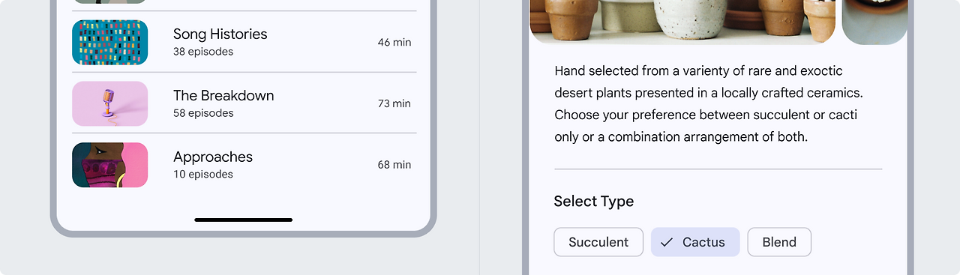The height and width of the screenshot is (275, 960).
Task: Click the 73 min duration label
Action: [x=394, y=103]
